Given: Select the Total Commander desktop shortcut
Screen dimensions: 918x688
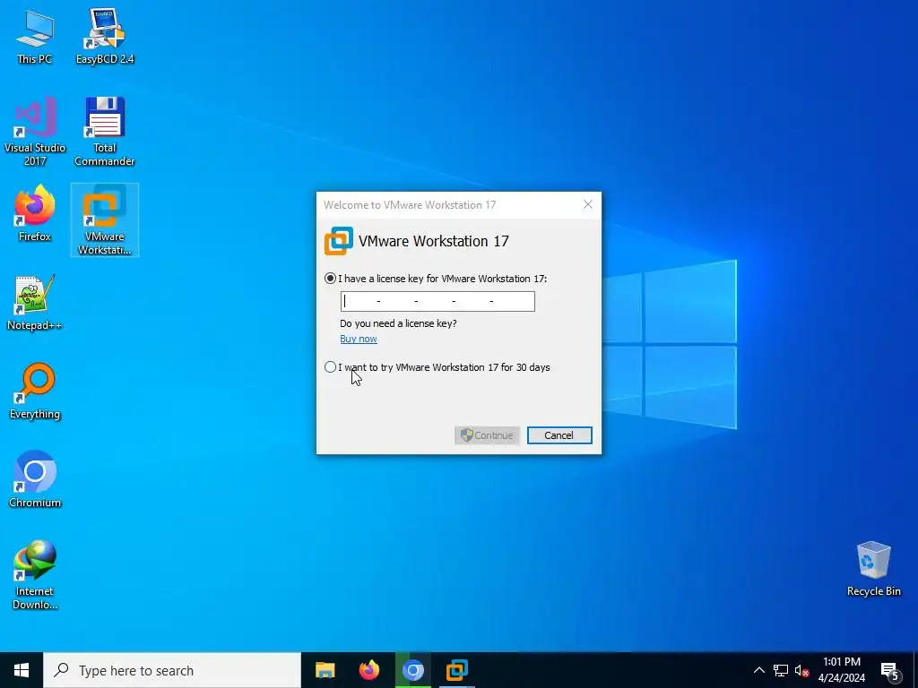Looking at the screenshot, I should (x=105, y=132).
